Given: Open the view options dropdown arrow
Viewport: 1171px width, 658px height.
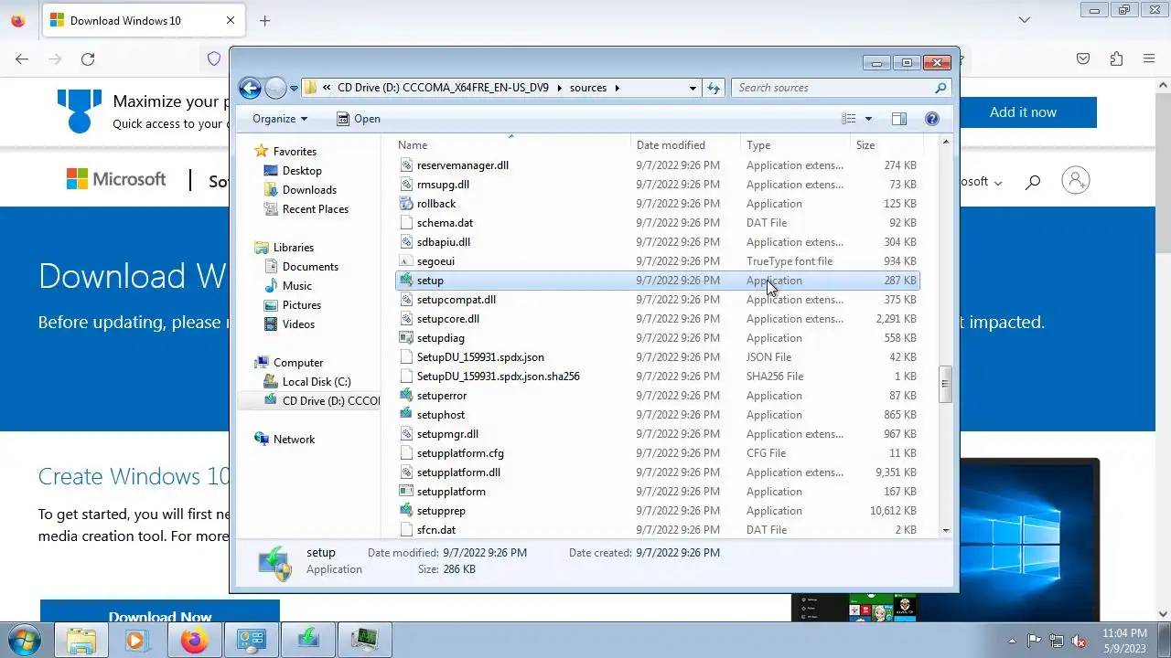Looking at the screenshot, I should [868, 119].
